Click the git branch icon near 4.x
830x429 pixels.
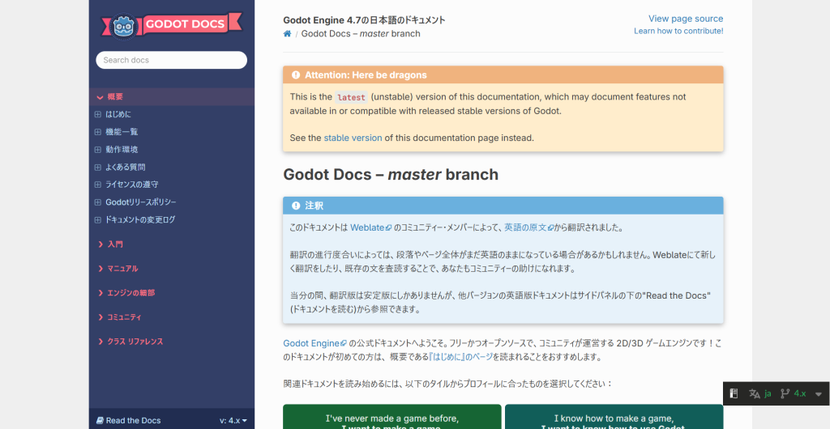point(785,393)
